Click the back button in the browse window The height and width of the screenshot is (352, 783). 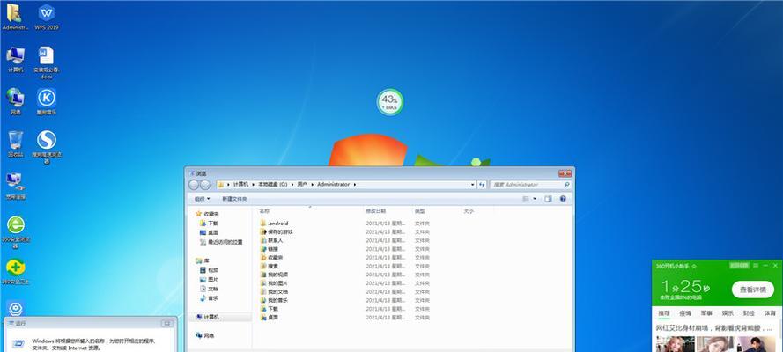[x=194, y=185]
